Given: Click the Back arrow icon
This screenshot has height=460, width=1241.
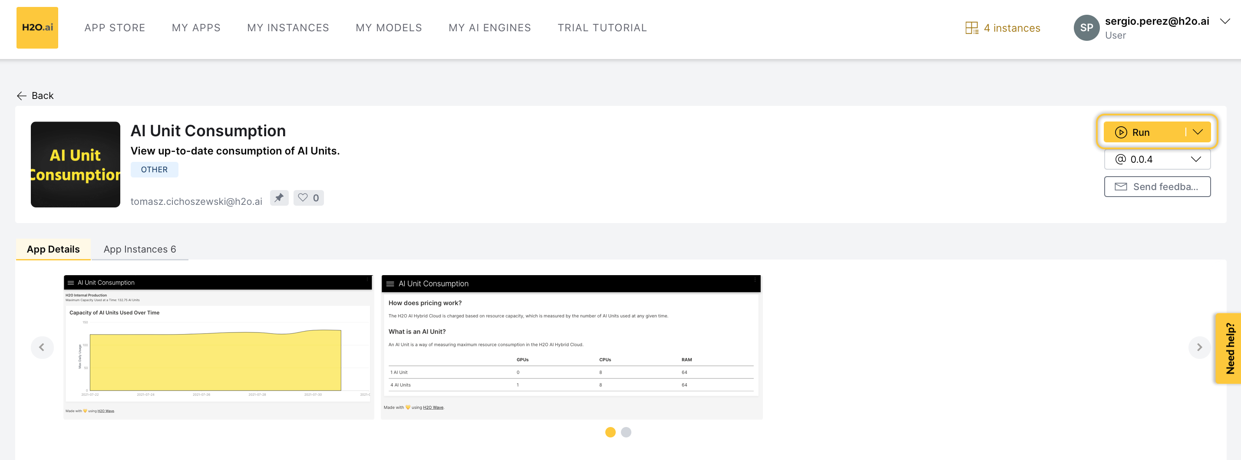Looking at the screenshot, I should click(x=22, y=95).
